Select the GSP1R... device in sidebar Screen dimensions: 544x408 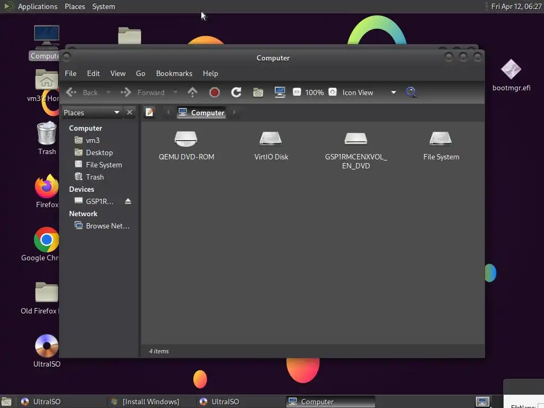99,201
